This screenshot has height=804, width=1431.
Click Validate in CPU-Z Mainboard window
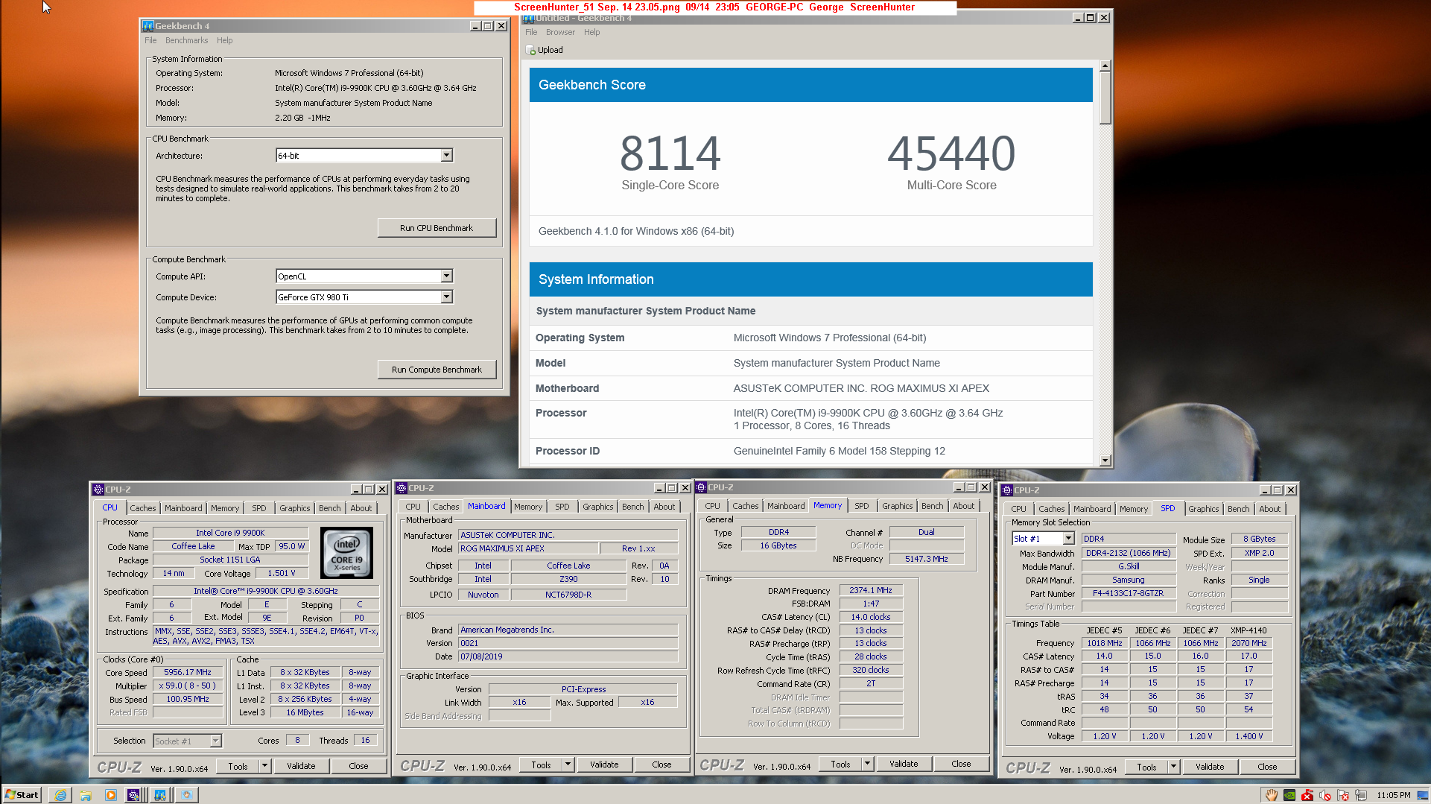pos(604,765)
